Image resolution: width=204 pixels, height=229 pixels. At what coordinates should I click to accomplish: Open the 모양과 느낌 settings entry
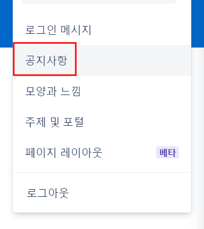[102, 91]
